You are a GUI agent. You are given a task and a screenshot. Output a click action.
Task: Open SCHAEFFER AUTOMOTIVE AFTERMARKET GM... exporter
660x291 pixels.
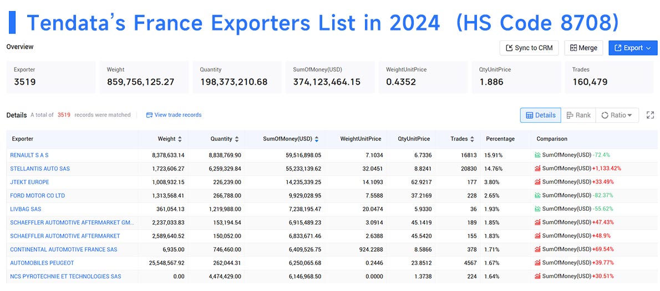click(x=72, y=222)
